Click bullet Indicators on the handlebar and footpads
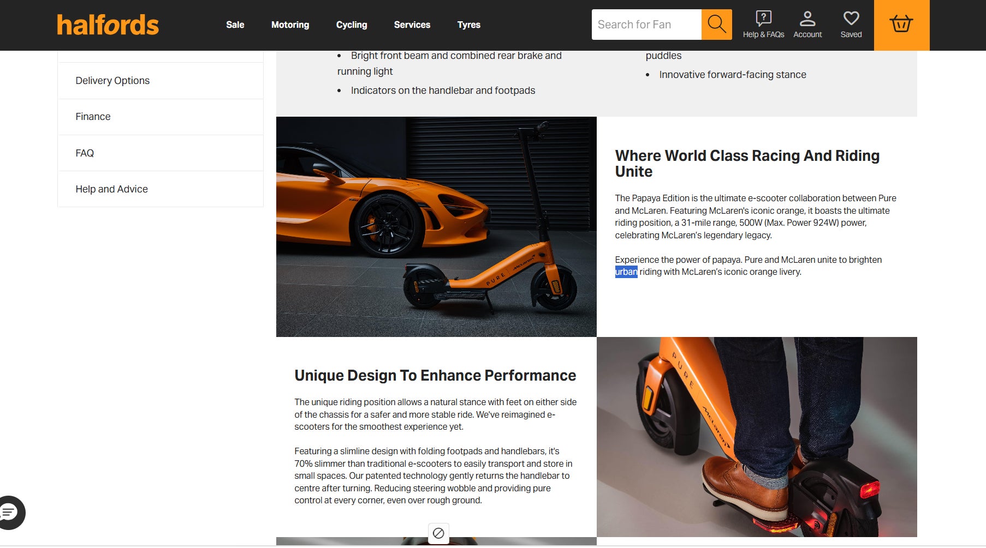The image size is (986, 548). (443, 91)
